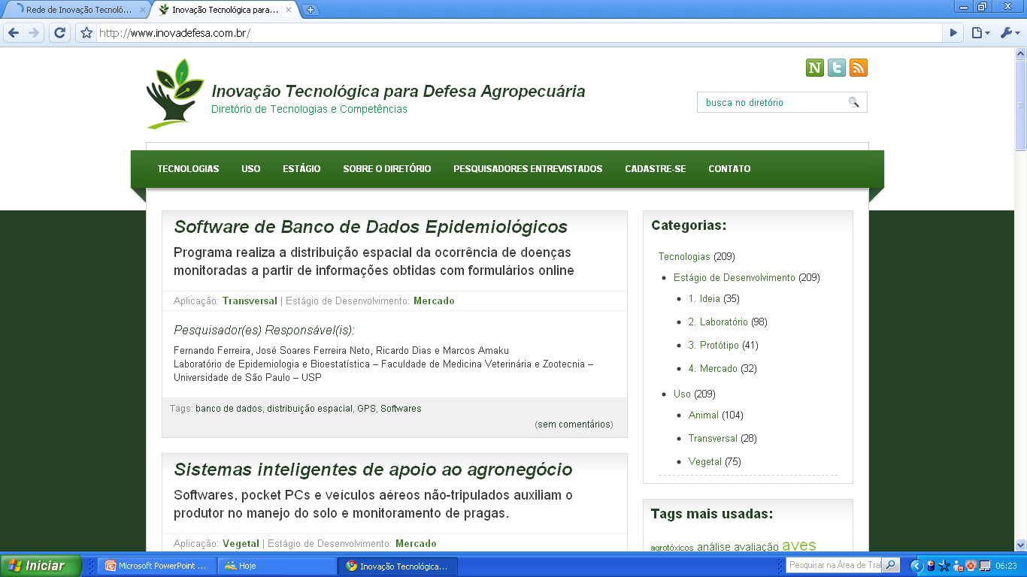Open the Tecnologias (209) category
1027x577 pixels.
pos(684,257)
